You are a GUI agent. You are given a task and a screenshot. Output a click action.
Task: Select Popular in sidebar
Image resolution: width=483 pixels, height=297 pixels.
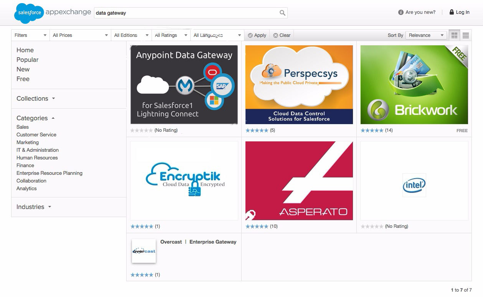[x=28, y=60]
